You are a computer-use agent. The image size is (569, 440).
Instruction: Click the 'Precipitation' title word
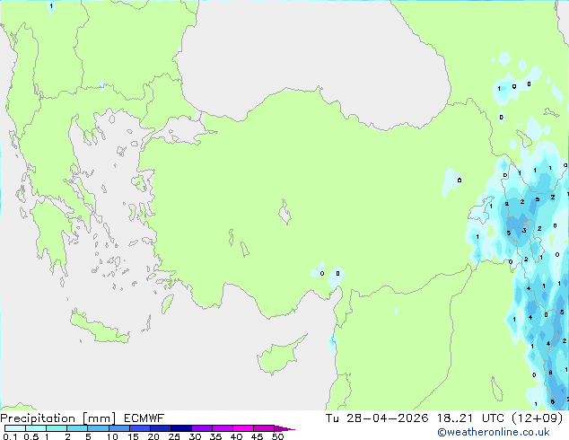click(38, 418)
